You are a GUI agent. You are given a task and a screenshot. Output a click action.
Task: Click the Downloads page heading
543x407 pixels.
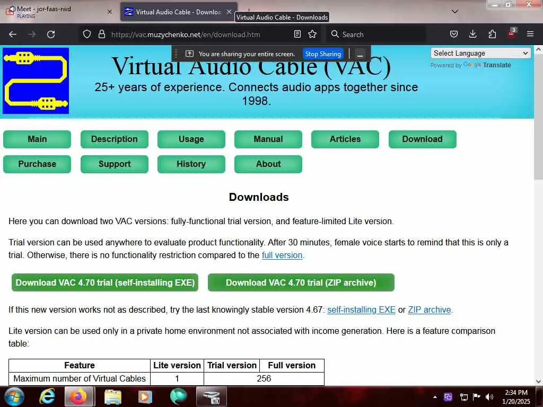(259, 197)
